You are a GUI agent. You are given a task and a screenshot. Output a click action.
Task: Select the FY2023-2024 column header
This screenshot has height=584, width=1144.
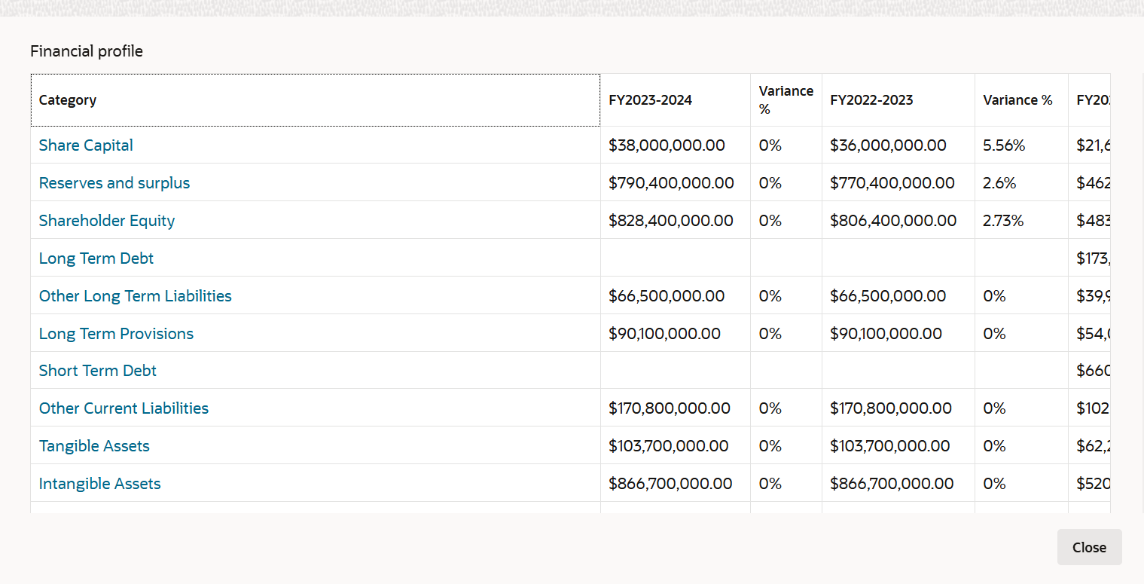[676, 100]
